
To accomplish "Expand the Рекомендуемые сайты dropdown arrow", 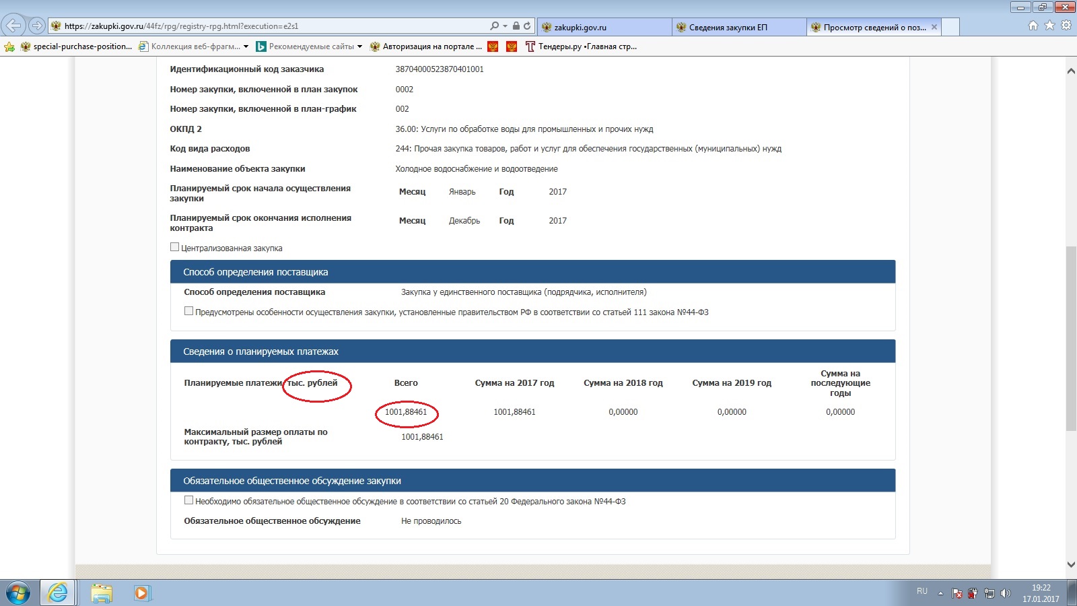I will tap(359, 46).
